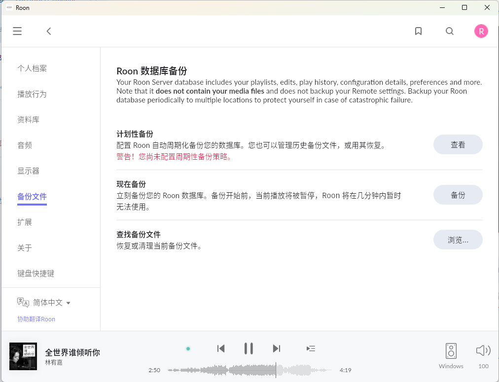The height and width of the screenshot is (382, 499).
Task: Close the Roon window
Action: pos(487,7)
